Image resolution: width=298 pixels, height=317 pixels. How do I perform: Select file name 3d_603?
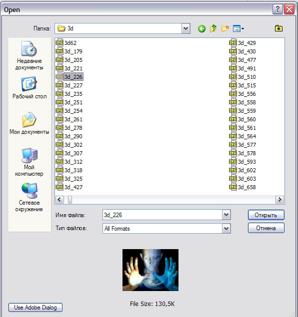pyautogui.click(x=247, y=179)
